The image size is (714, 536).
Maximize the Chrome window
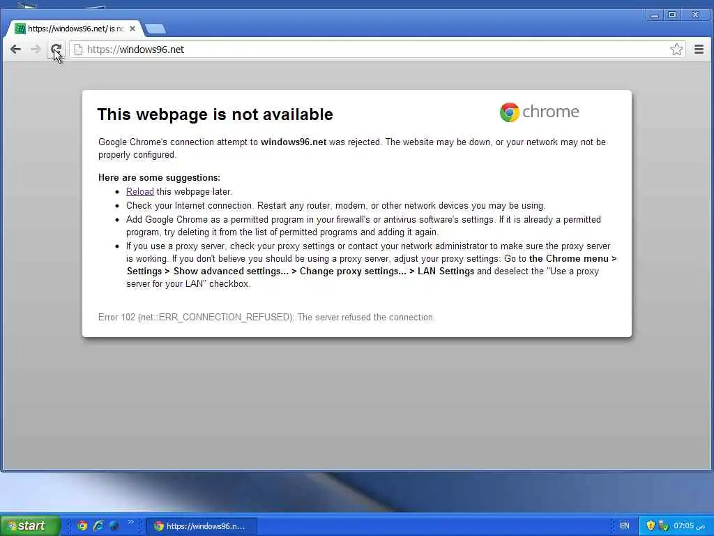pyautogui.click(x=672, y=15)
